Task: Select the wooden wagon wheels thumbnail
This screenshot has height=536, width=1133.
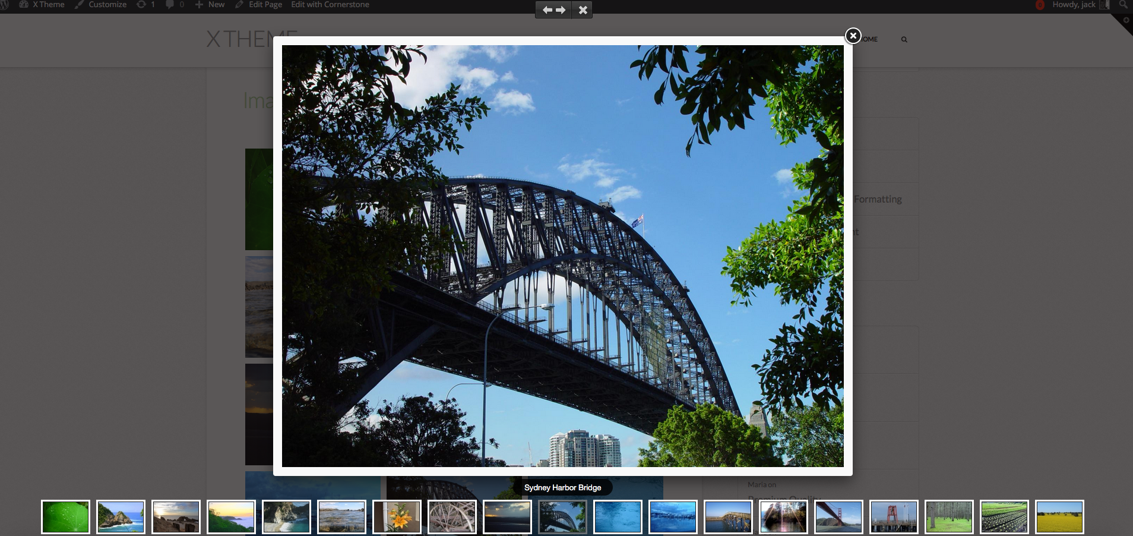Action: (x=452, y=517)
